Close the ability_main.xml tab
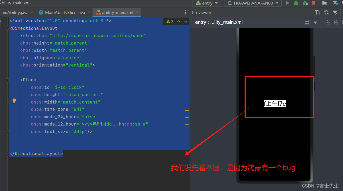343x191 pixels. tap(137, 12)
